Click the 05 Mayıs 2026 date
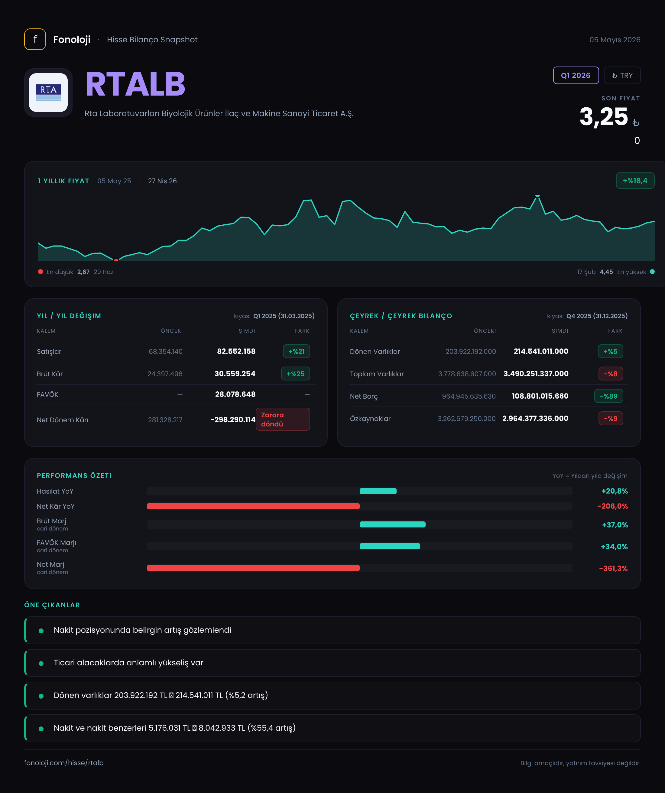The height and width of the screenshot is (793, 665). click(x=615, y=40)
